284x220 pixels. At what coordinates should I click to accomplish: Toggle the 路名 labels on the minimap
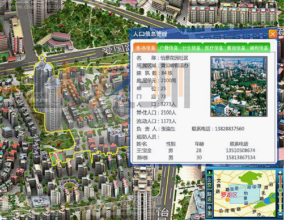coord(209,197)
